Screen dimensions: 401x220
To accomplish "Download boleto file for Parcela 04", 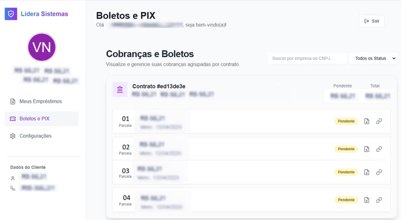I will 367,200.
